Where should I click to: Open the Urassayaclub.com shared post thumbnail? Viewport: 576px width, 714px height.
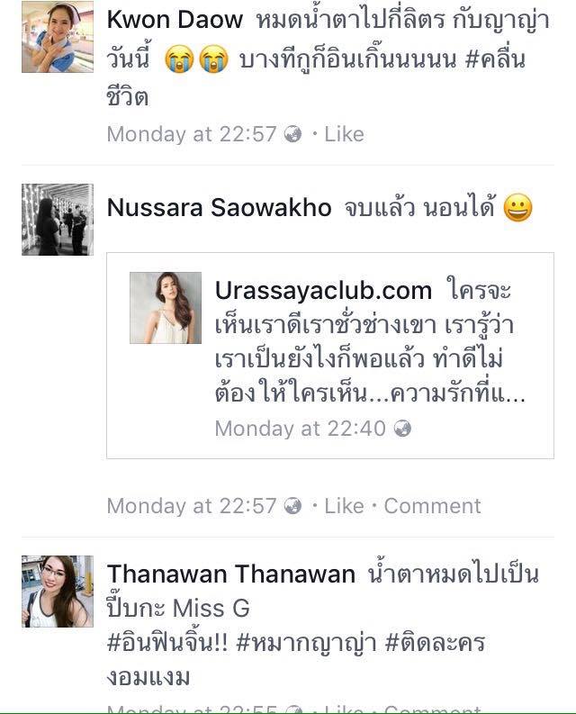[166, 308]
